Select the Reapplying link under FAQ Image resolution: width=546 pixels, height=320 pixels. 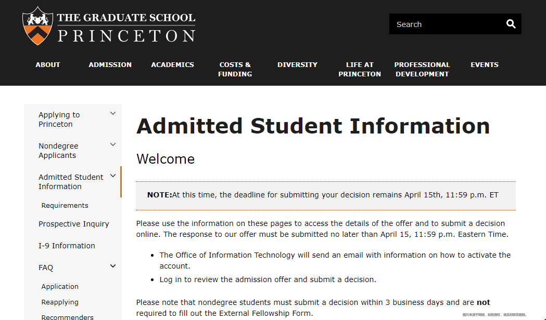60,302
